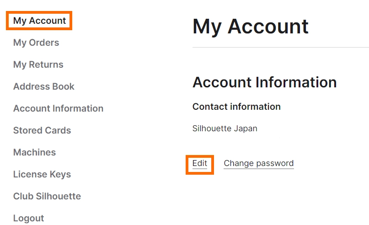The height and width of the screenshot is (225, 369).
Task: Open Club Silhouette page
Action: click(47, 196)
